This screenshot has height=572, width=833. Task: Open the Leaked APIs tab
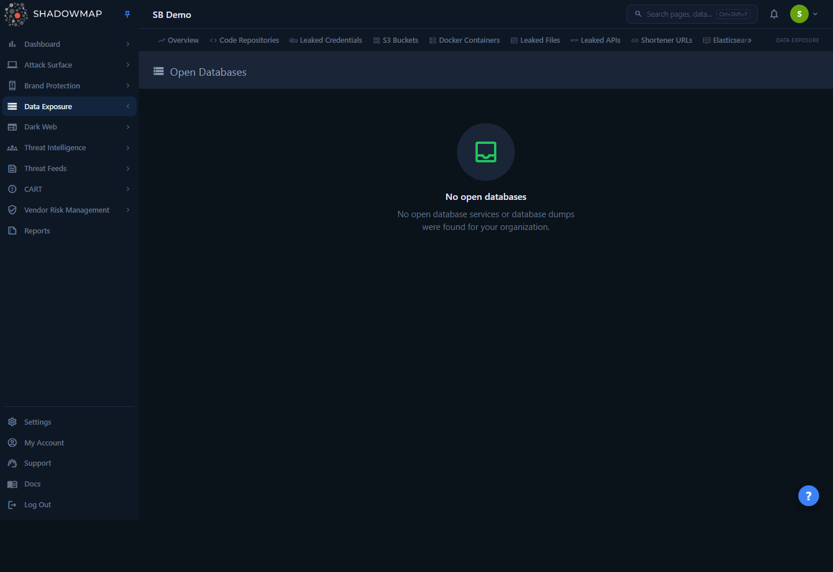[595, 40]
